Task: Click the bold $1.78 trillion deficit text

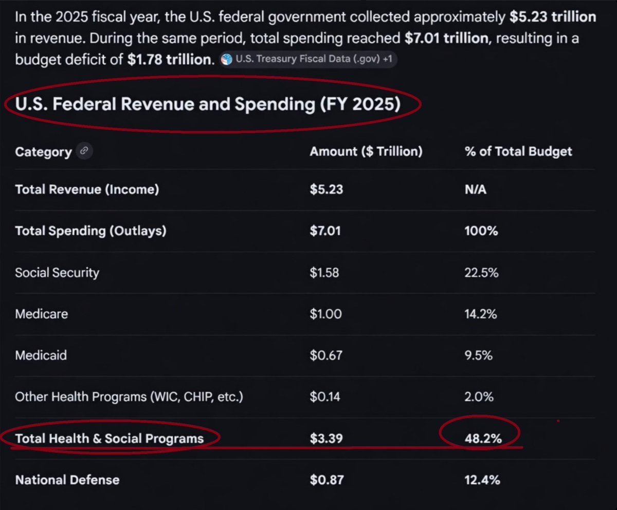Action: pyautogui.click(x=169, y=60)
